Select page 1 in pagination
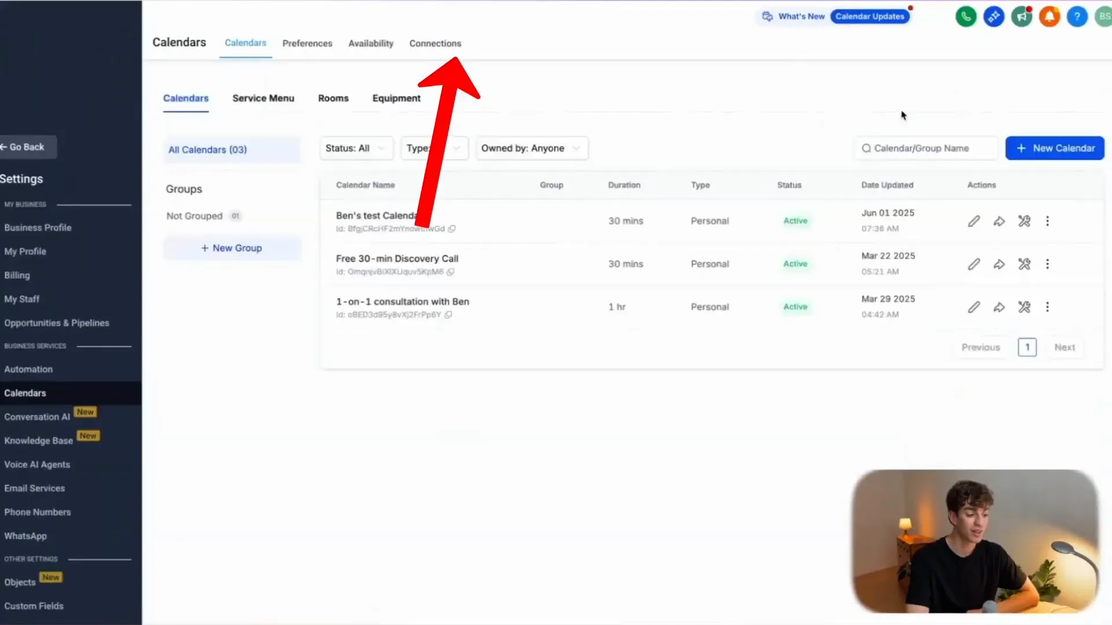This screenshot has height=625, width=1112. tap(1027, 347)
